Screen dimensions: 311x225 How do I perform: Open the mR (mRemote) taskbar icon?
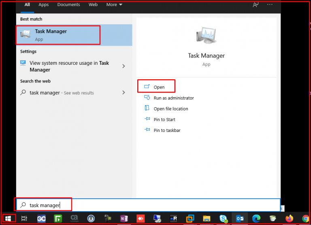click(174, 219)
